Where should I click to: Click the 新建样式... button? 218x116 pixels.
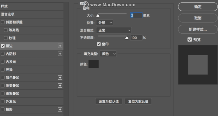pos(198,29)
